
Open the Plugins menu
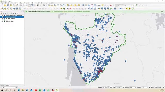click(22, 3)
